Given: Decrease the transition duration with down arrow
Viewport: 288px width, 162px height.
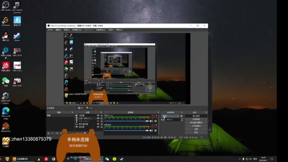Looking at the screenshot, I should (x=182, y=120).
